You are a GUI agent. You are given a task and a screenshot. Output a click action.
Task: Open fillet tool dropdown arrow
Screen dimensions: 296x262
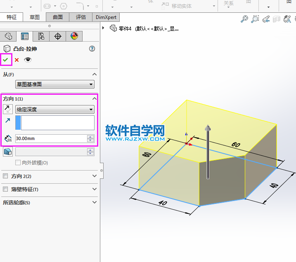88,6
